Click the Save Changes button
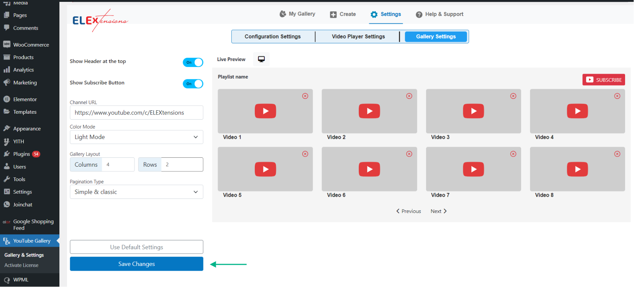This screenshot has width=634, height=287. click(136, 264)
